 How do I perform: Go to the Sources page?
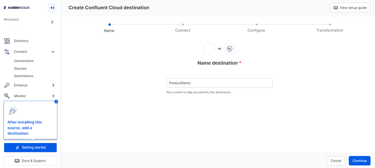[20, 69]
